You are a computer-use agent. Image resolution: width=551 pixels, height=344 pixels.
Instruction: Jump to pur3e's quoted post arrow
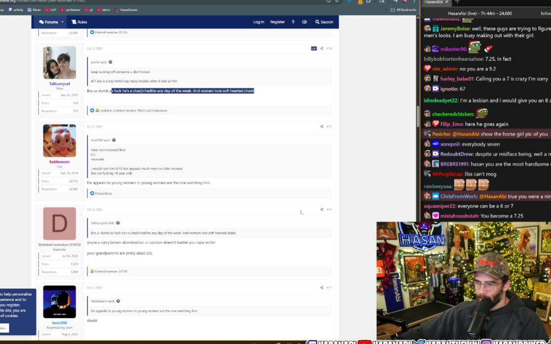(x=110, y=62)
